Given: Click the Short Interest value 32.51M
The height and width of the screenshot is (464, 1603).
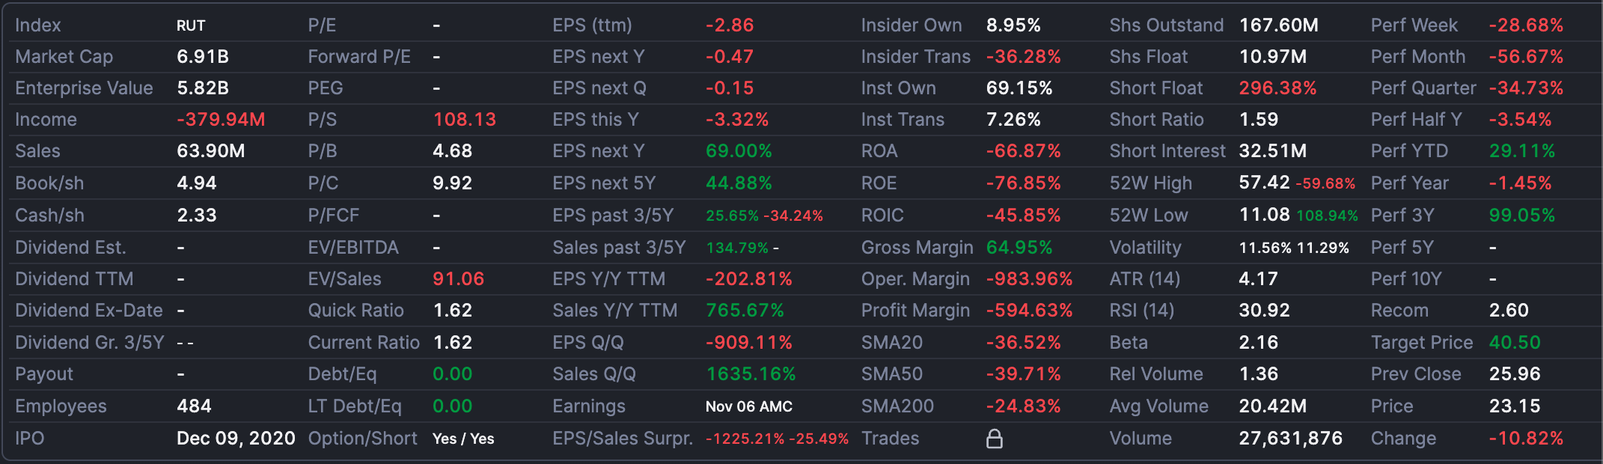Looking at the screenshot, I should click(1272, 151).
